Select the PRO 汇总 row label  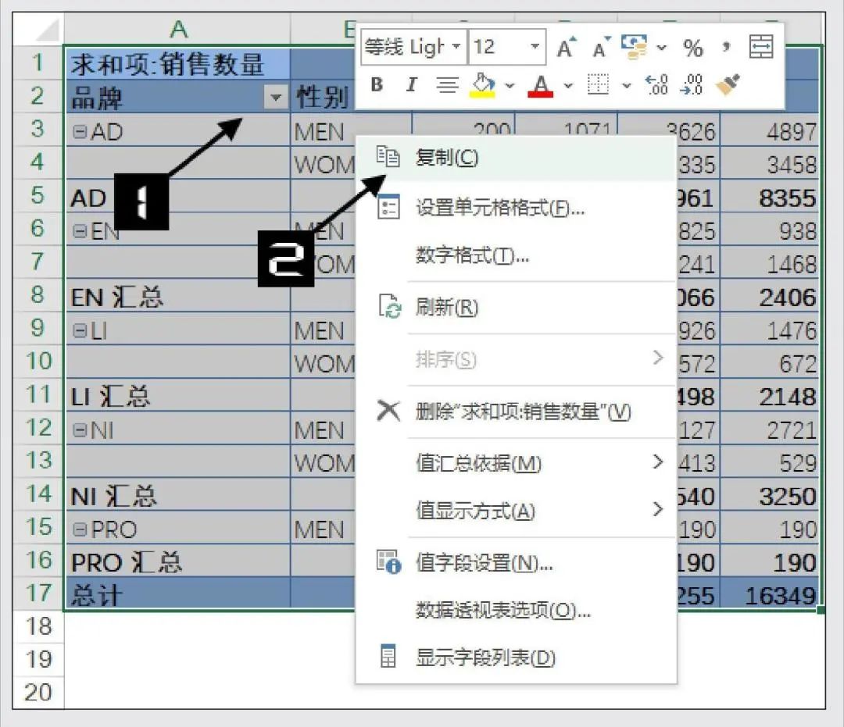(x=177, y=562)
